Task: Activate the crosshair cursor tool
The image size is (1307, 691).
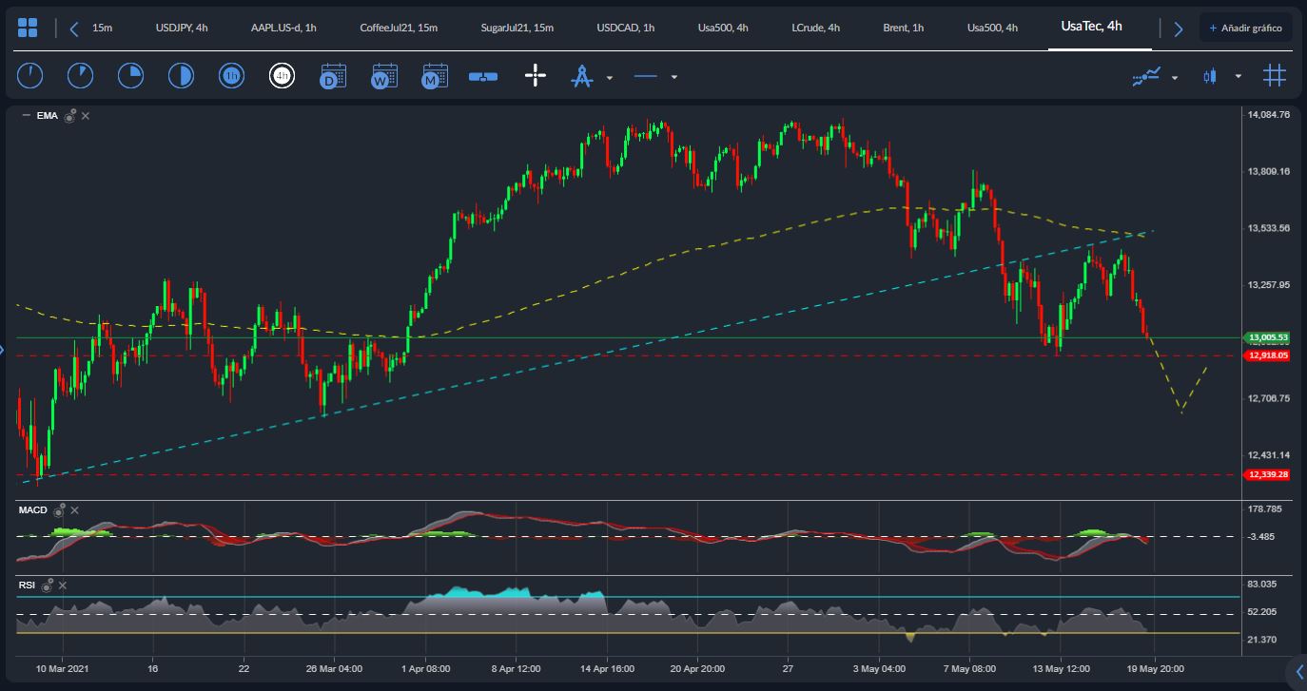Action: 536,76
